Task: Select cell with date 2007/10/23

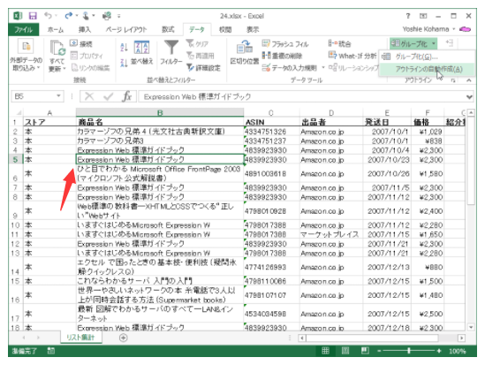Action: (387, 160)
